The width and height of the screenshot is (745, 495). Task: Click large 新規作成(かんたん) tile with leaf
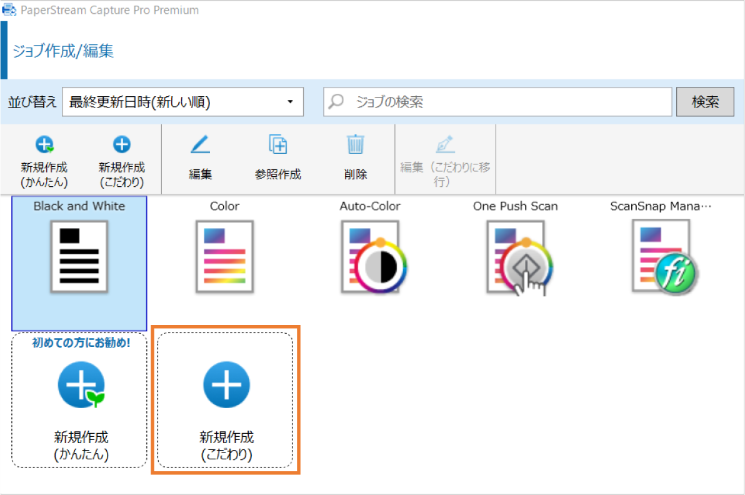pos(79,400)
